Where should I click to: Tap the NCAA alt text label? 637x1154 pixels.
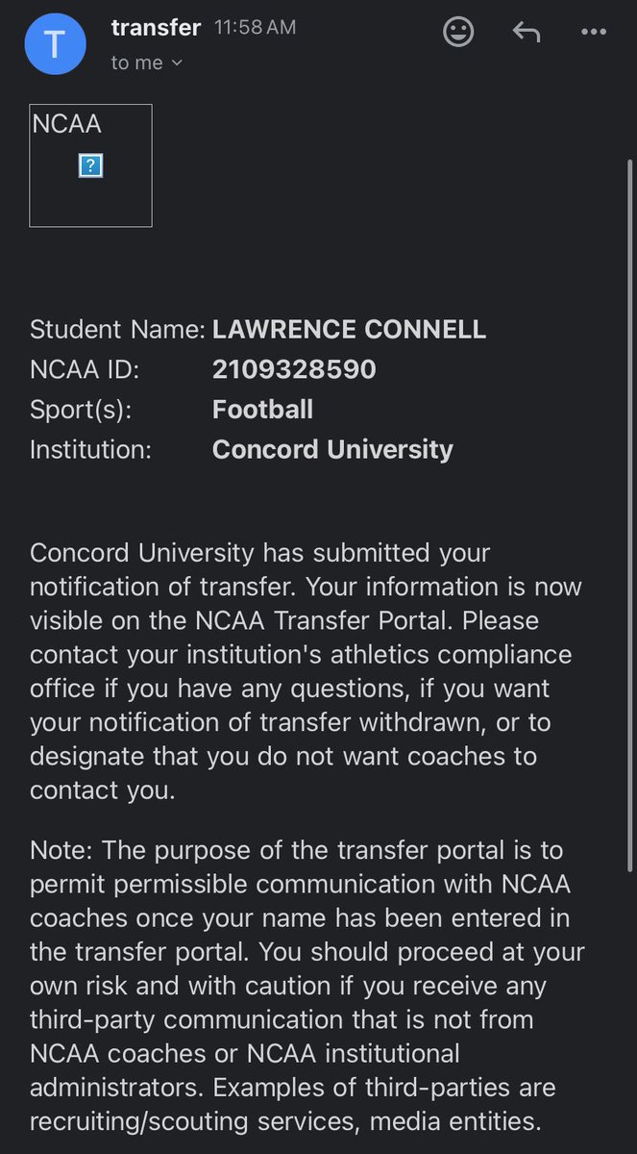click(67, 124)
